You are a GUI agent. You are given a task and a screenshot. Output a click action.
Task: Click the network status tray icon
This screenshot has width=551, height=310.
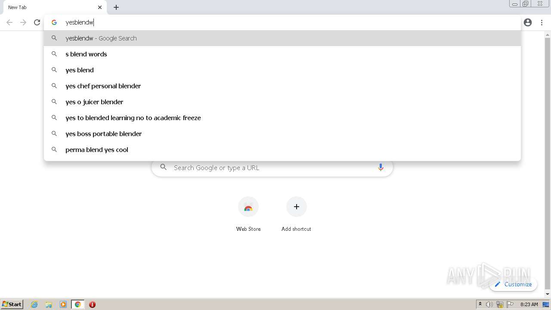500,304
